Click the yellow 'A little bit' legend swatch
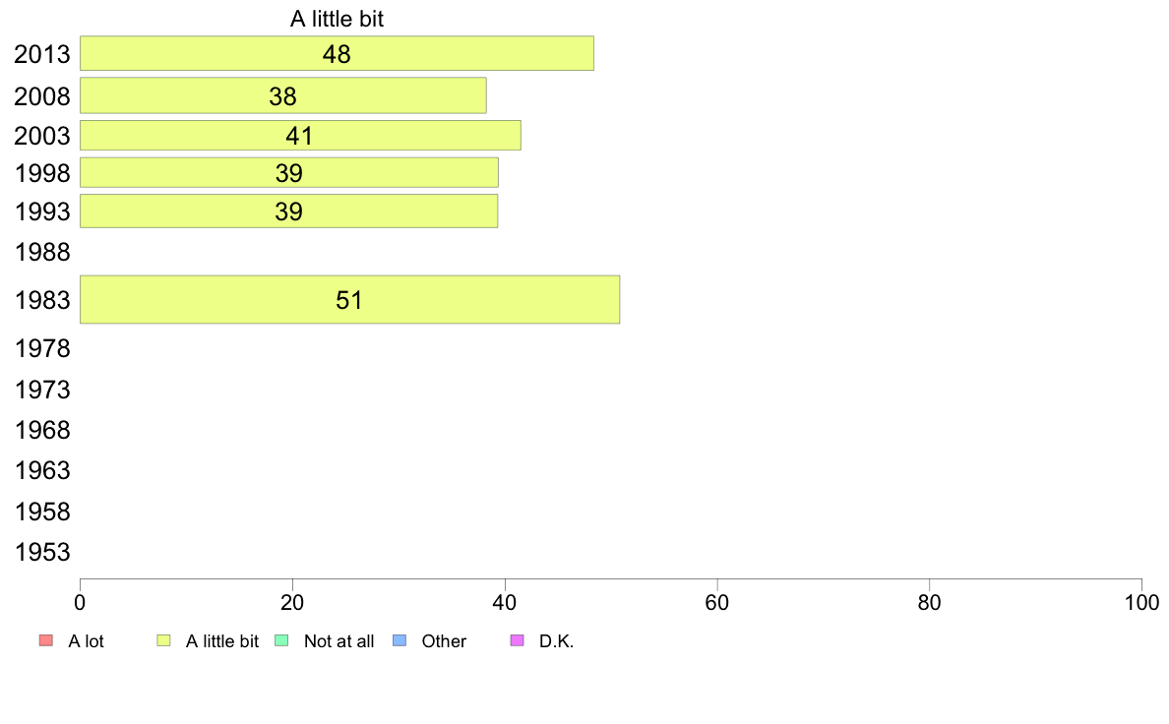 [x=163, y=640]
